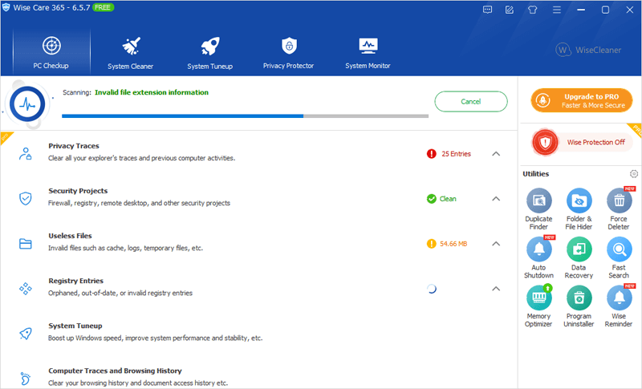Open the PC Checkup tab
Viewport: 642px width, 389px height.
pyautogui.click(x=51, y=52)
